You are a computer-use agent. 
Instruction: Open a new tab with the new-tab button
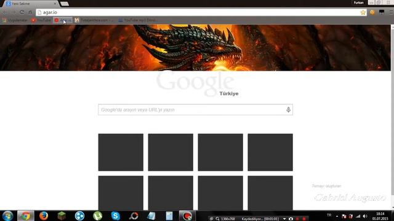(x=65, y=4)
